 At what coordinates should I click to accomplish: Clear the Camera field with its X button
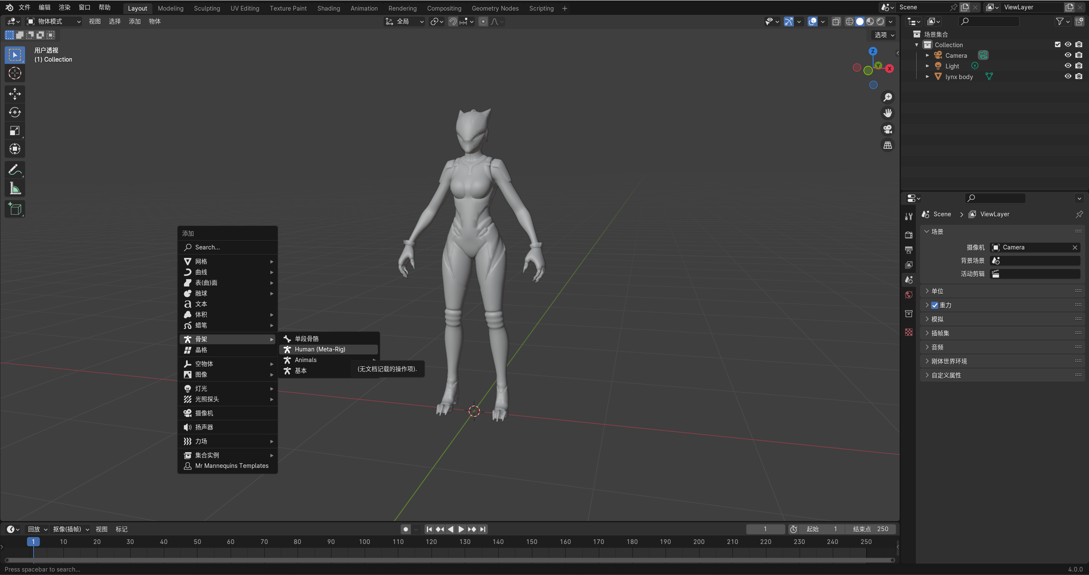[x=1075, y=247]
